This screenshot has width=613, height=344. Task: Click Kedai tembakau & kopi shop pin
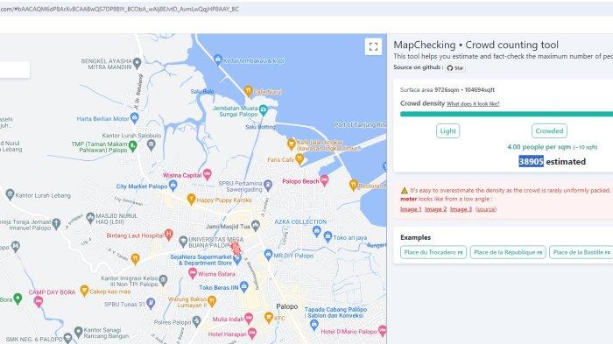click(218, 60)
